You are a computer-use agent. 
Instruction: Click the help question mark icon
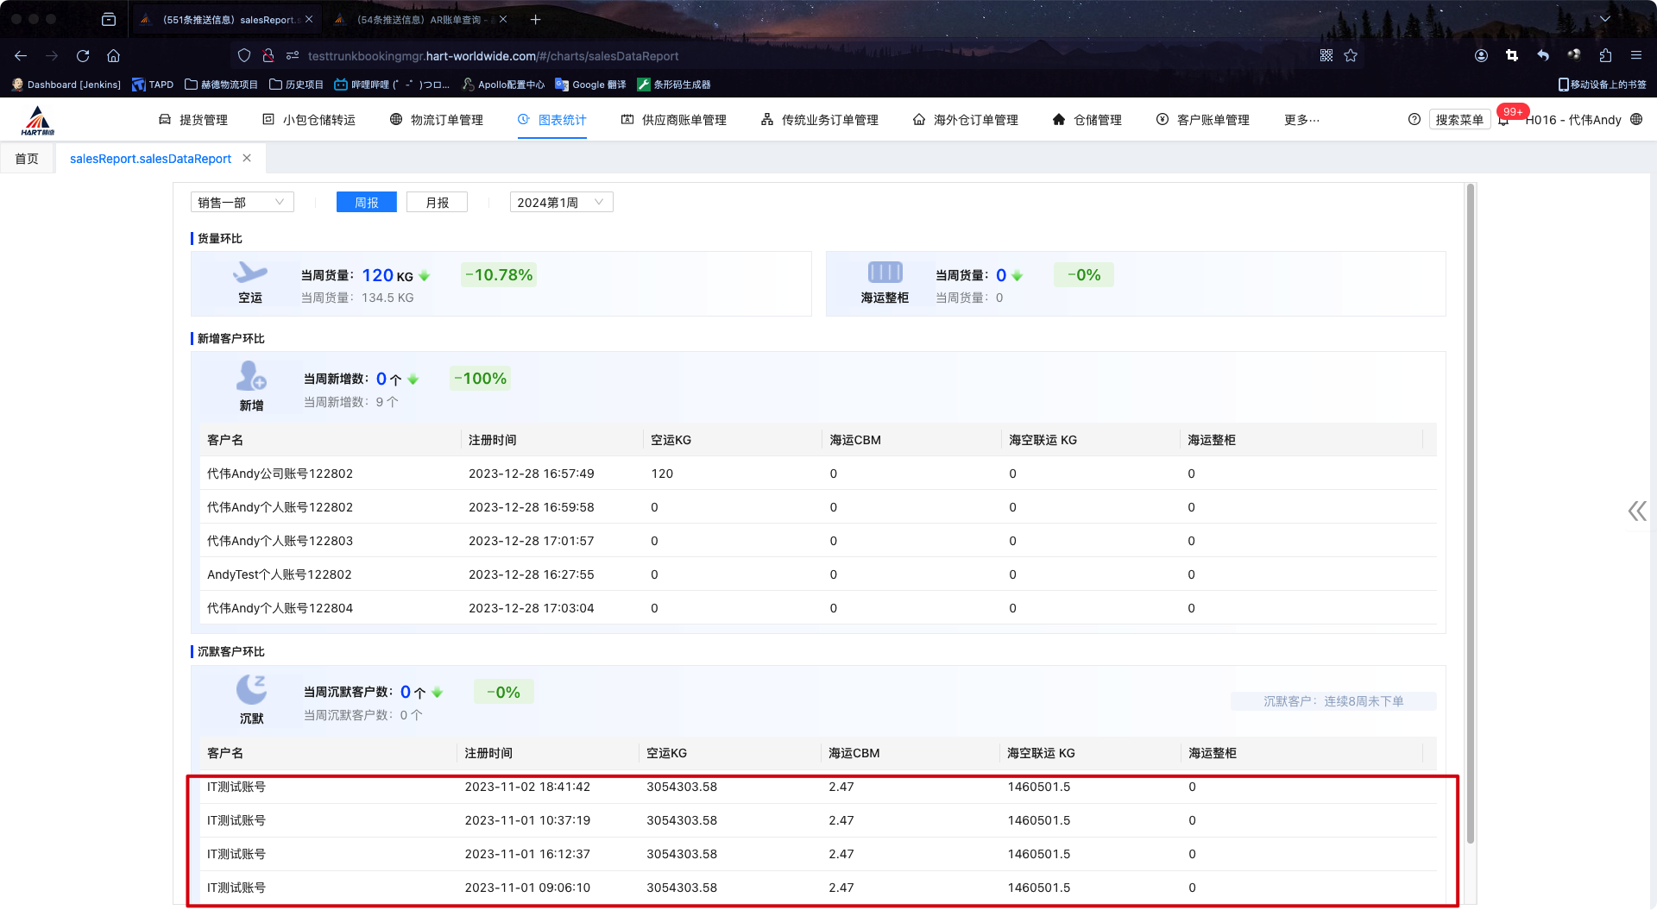tap(1414, 120)
